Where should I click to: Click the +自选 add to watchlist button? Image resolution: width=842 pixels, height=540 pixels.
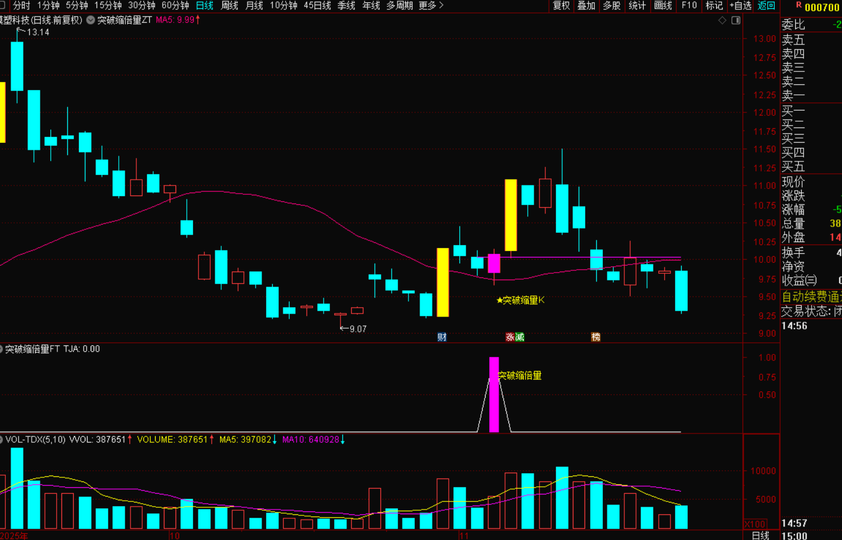click(x=740, y=5)
